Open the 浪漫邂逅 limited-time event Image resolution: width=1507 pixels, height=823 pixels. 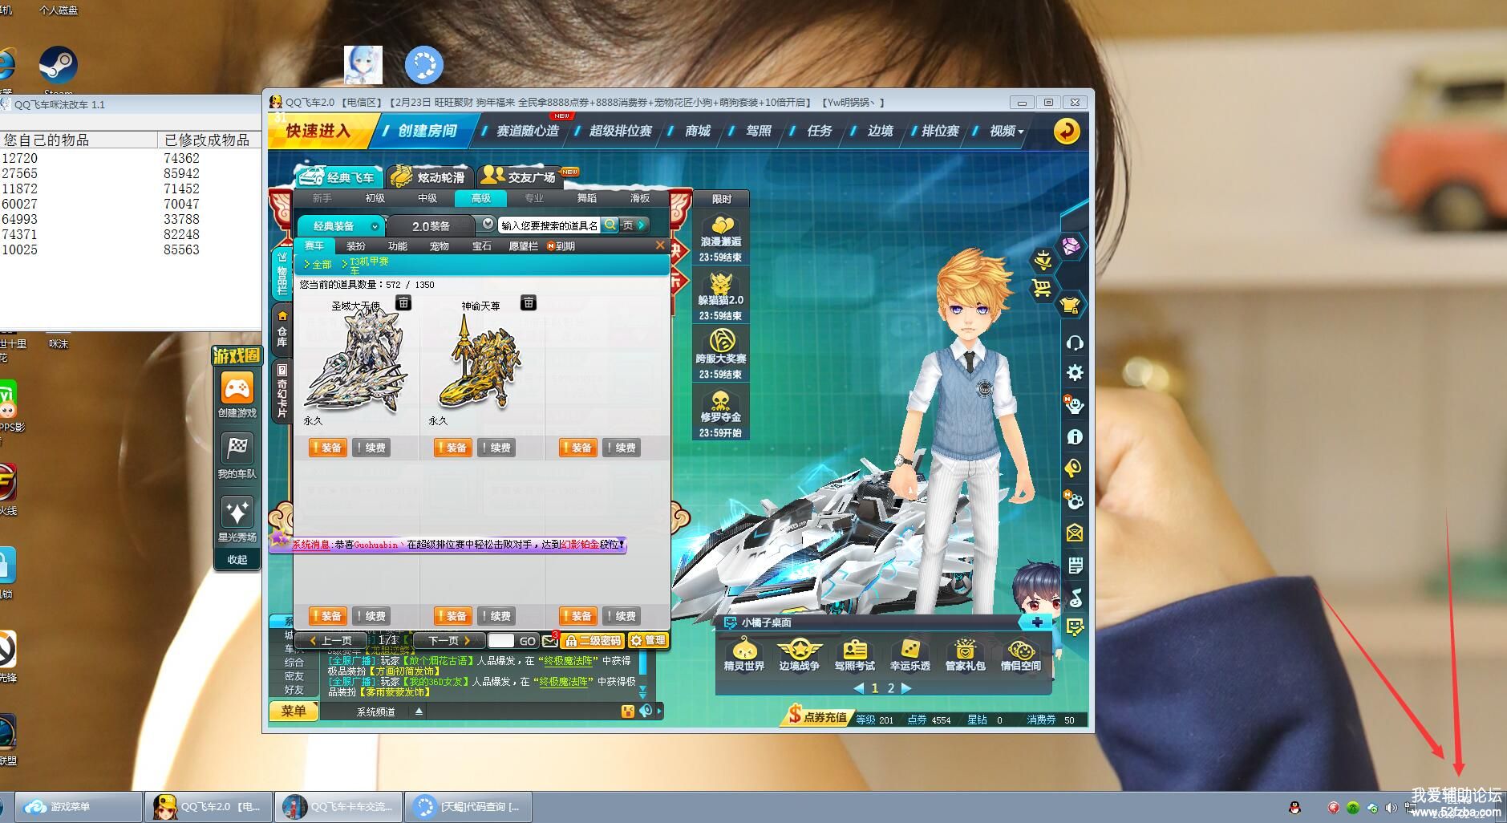point(721,236)
